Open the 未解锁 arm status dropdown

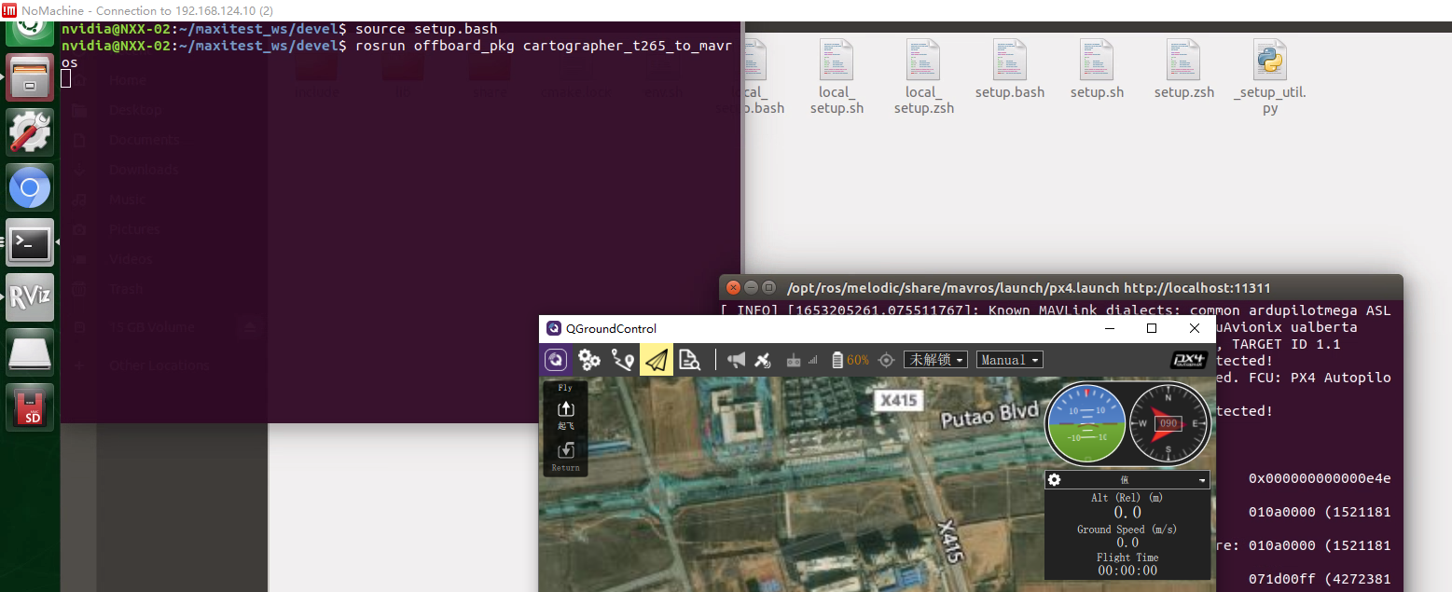tap(934, 359)
